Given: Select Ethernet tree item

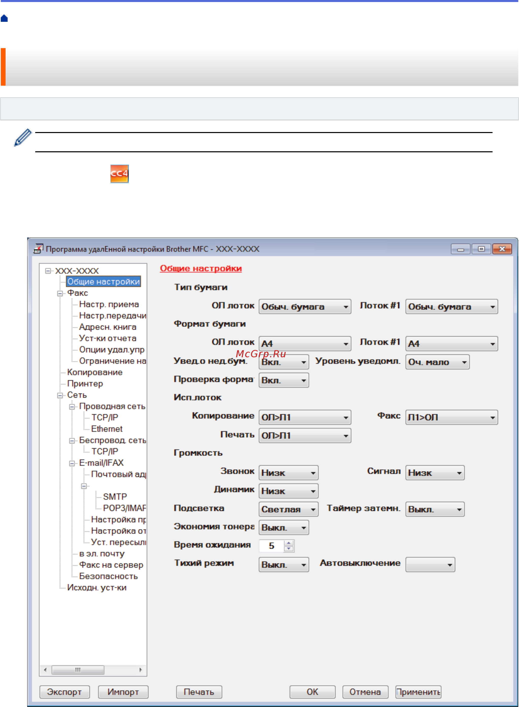Looking at the screenshot, I should tap(106, 429).
